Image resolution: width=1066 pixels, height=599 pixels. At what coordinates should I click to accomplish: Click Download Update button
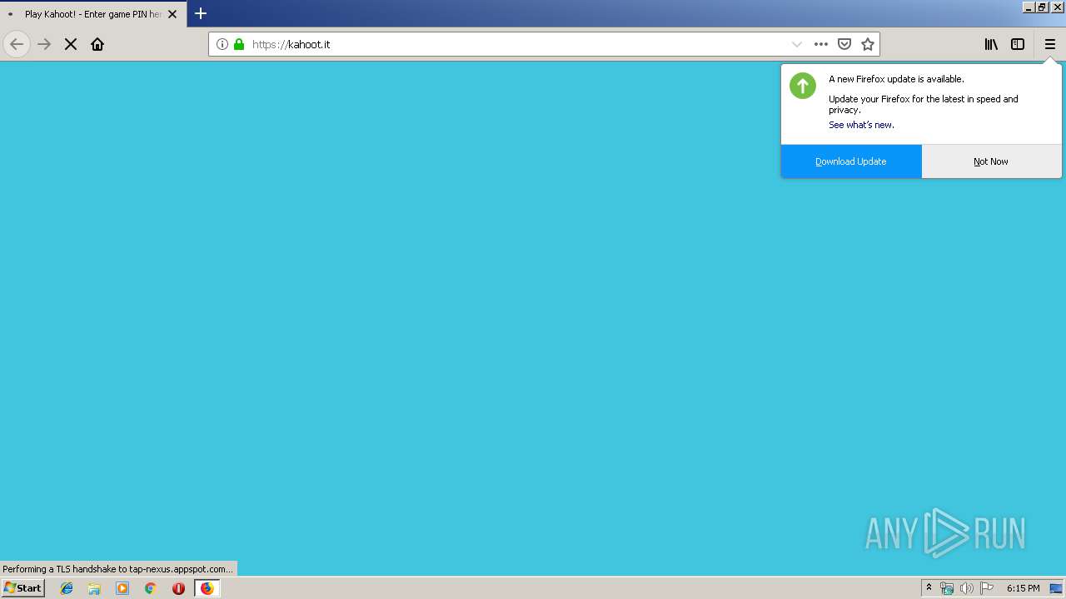(851, 161)
